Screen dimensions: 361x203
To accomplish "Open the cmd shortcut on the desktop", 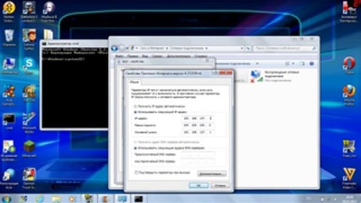I will (9, 121).
